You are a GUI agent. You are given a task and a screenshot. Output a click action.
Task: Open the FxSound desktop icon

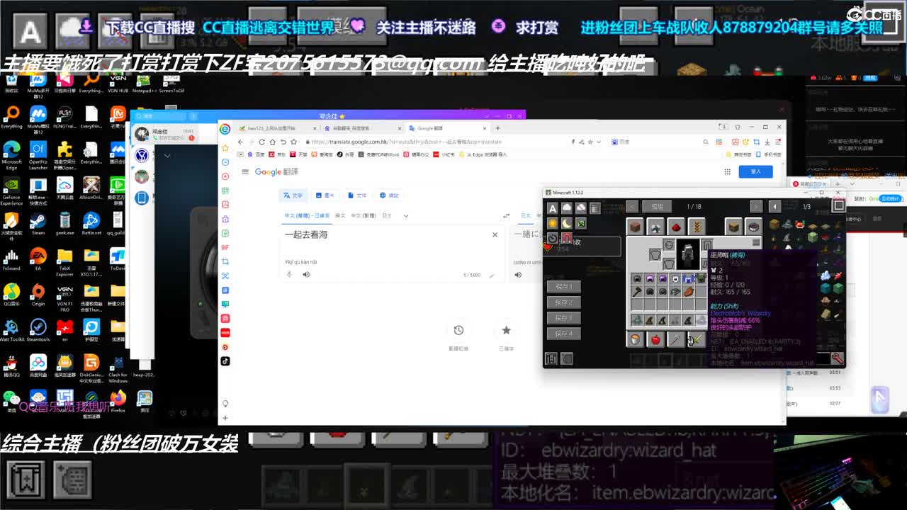point(11,259)
